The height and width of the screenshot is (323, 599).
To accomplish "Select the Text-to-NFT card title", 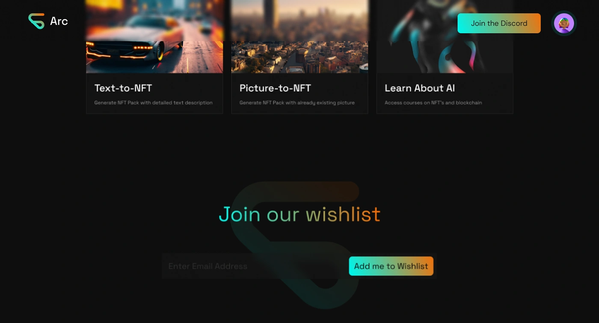I will point(123,88).
